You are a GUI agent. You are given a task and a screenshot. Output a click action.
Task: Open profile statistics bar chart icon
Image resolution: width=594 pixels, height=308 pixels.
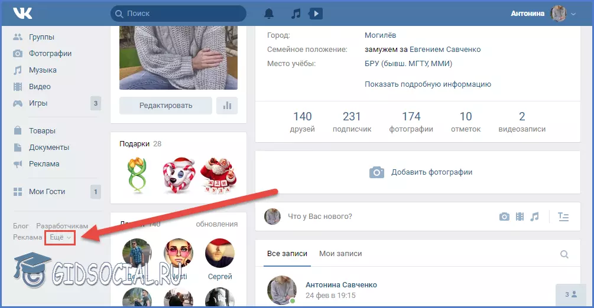coord(227,106)
